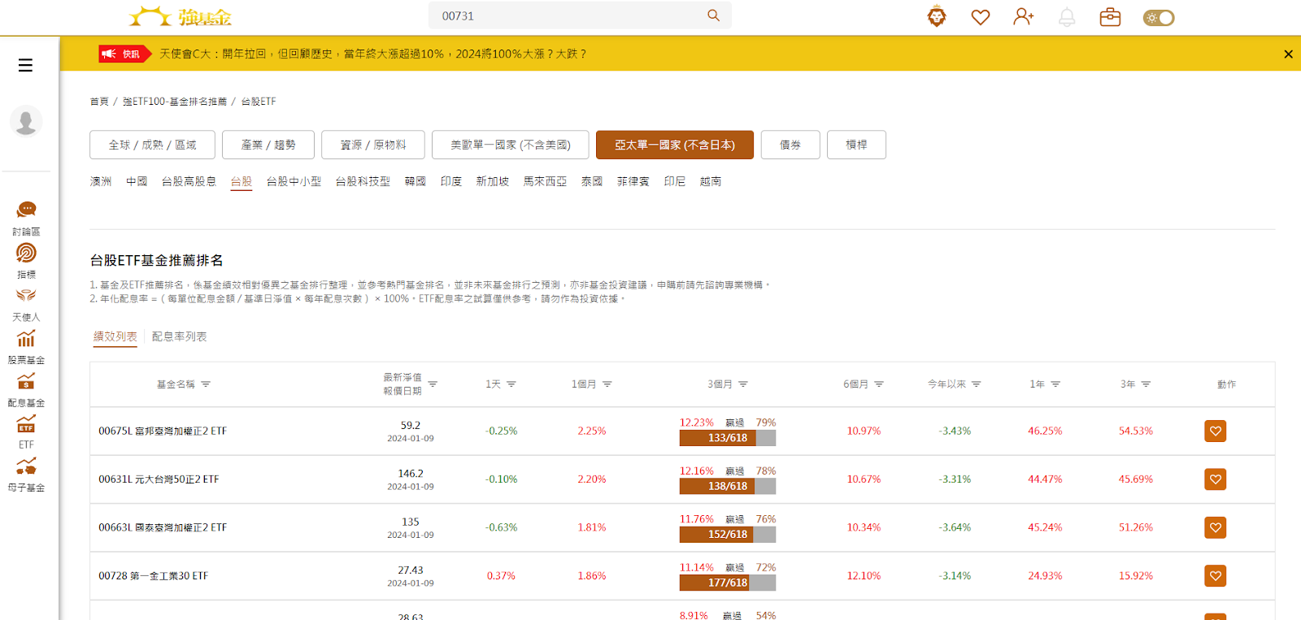The height and width of the screenshot is (620, 1301).
Task: Select 亞太單一國家 (不含日本) category
Action: pyautogui.click(x=675, y=145)
